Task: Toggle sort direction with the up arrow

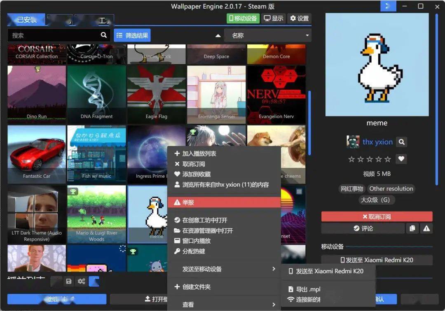Action: [218, 36]
